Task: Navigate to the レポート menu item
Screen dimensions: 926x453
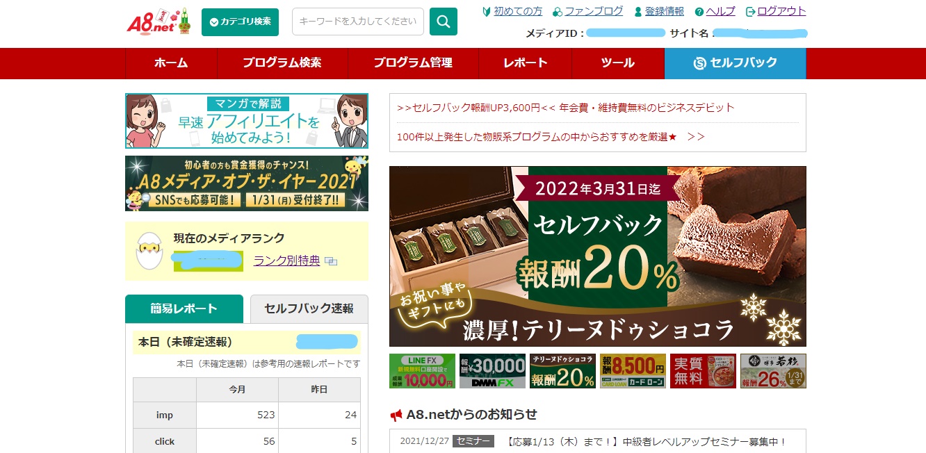Action: pyautogui.click(x=525, y=63)
